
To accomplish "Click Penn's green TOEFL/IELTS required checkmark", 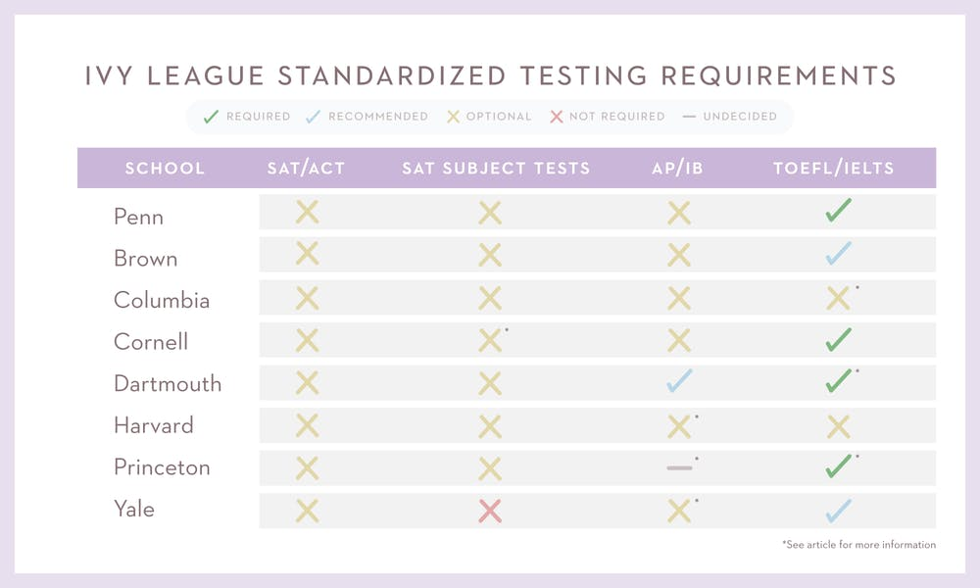I will coord(838,212).
